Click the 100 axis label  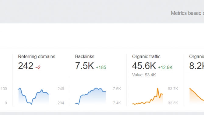pyautogui.click(x=4, y=89)
